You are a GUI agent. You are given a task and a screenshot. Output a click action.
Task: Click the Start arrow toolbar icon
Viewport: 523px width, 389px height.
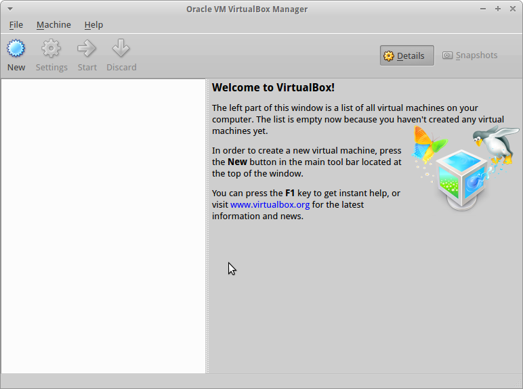point(87,48)
